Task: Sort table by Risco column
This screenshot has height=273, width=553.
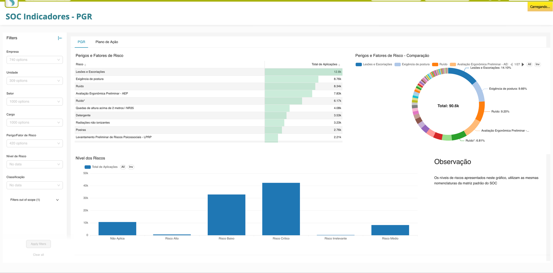Action: tap(80, 64)
